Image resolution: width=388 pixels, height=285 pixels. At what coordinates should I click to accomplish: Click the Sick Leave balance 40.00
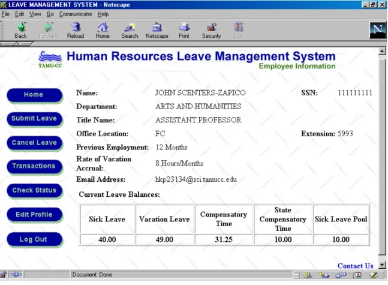coord(107,239)
